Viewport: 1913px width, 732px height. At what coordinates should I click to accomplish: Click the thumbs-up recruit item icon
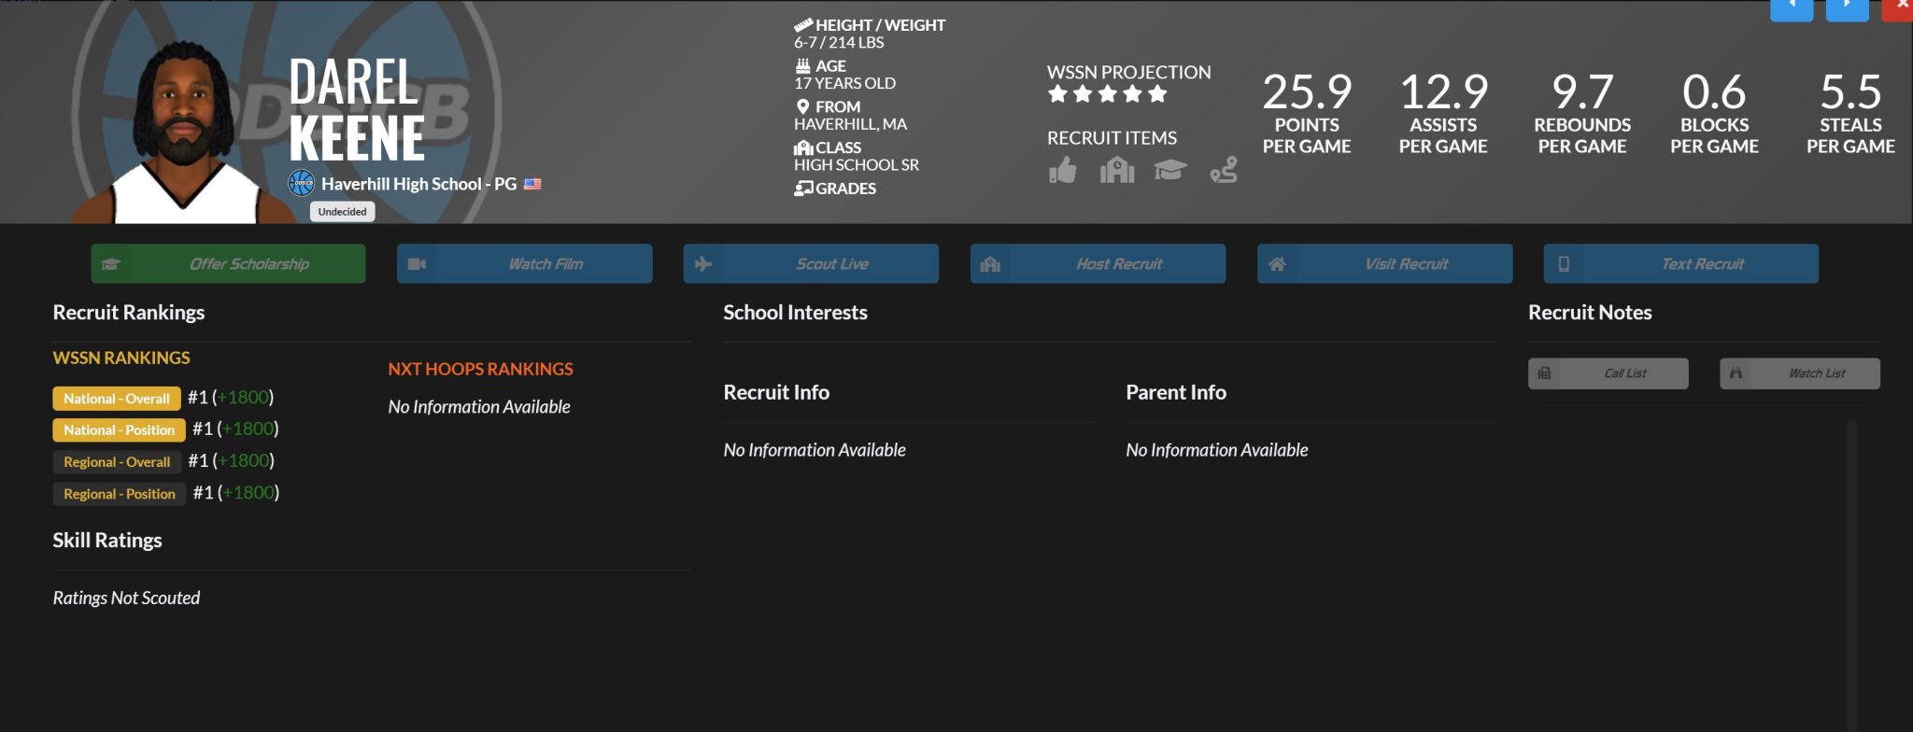pyautogui.click(x=1062, y=171)
